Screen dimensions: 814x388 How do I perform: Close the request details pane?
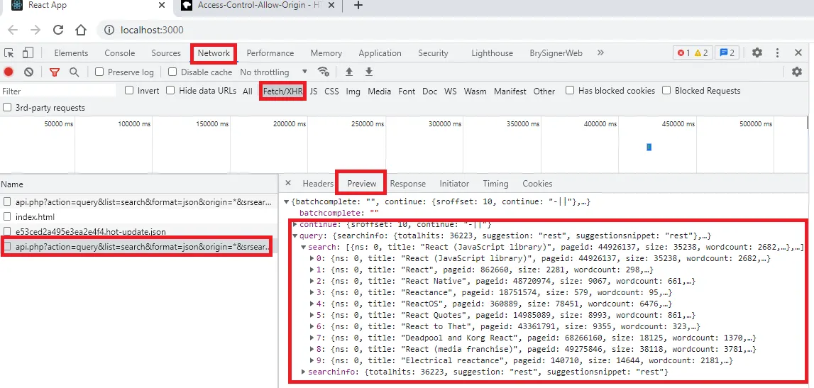pyautogui.click(x=289, y=183)
